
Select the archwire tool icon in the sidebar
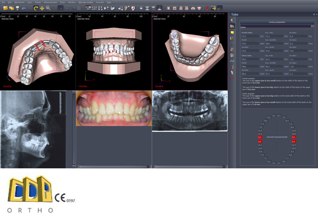tap(232, 43)
